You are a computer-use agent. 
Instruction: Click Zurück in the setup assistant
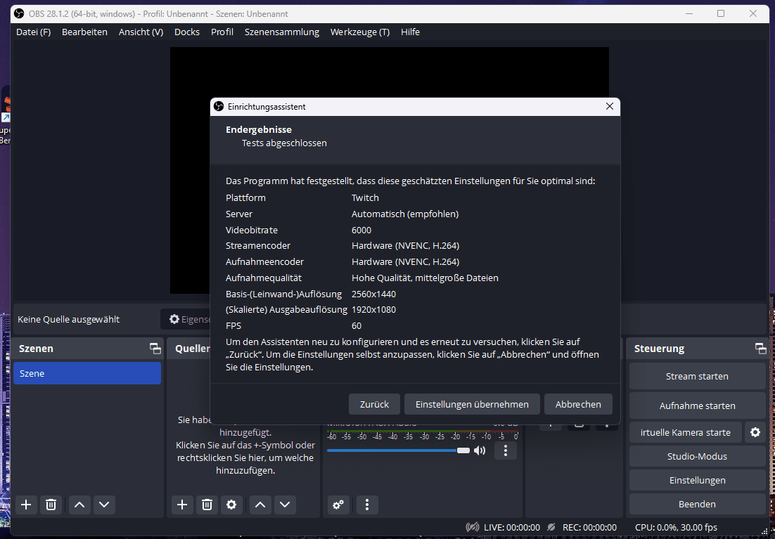pyautogui.click(x=374, y=404)
